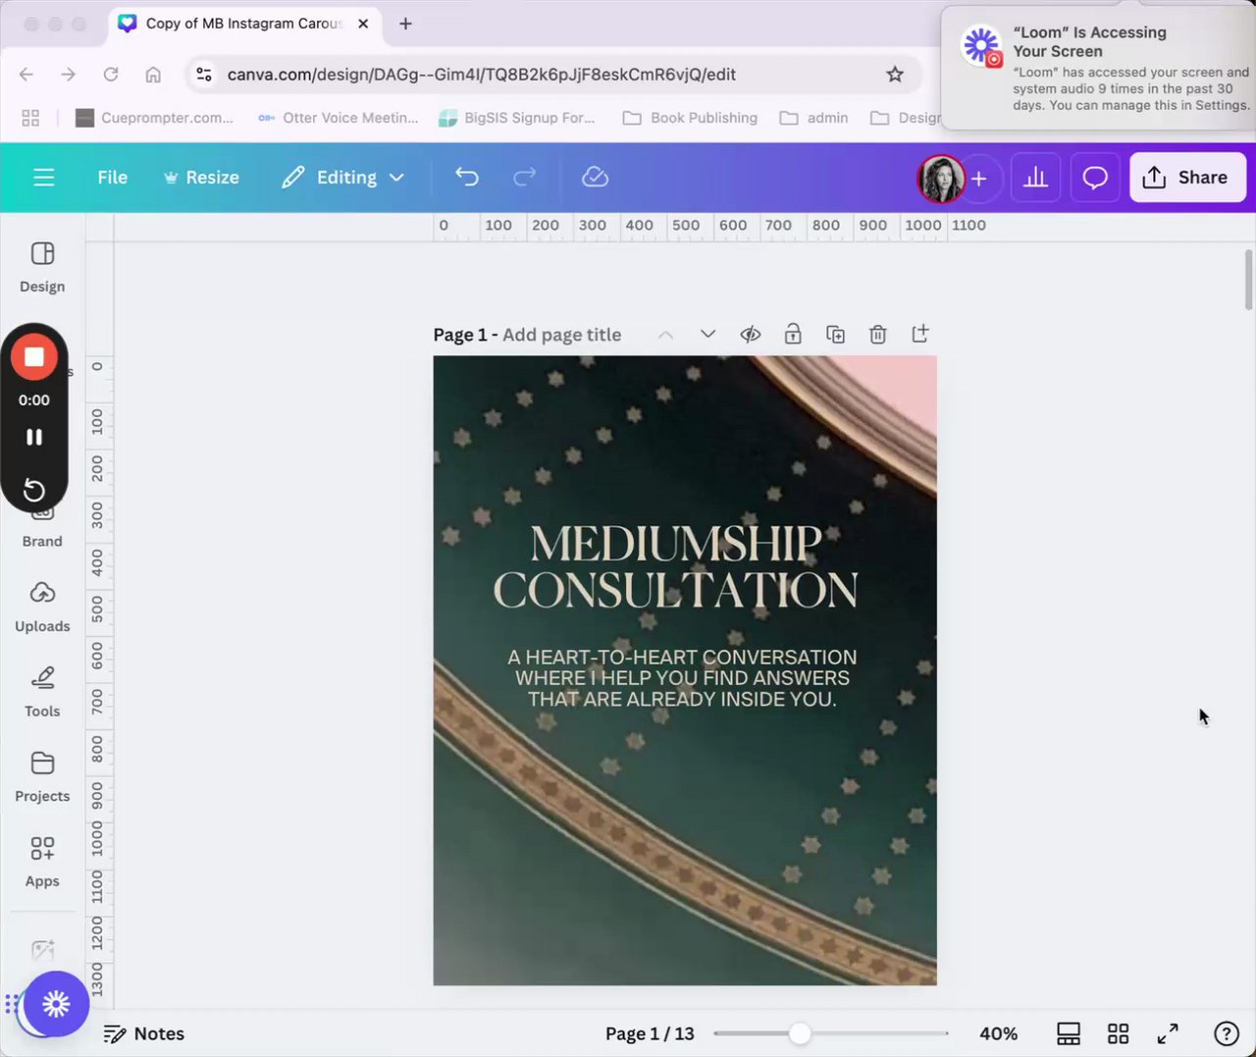Duplicate Page 1
The height and width of the screenshot is (1057, 1256).
(x=835, y=335)
